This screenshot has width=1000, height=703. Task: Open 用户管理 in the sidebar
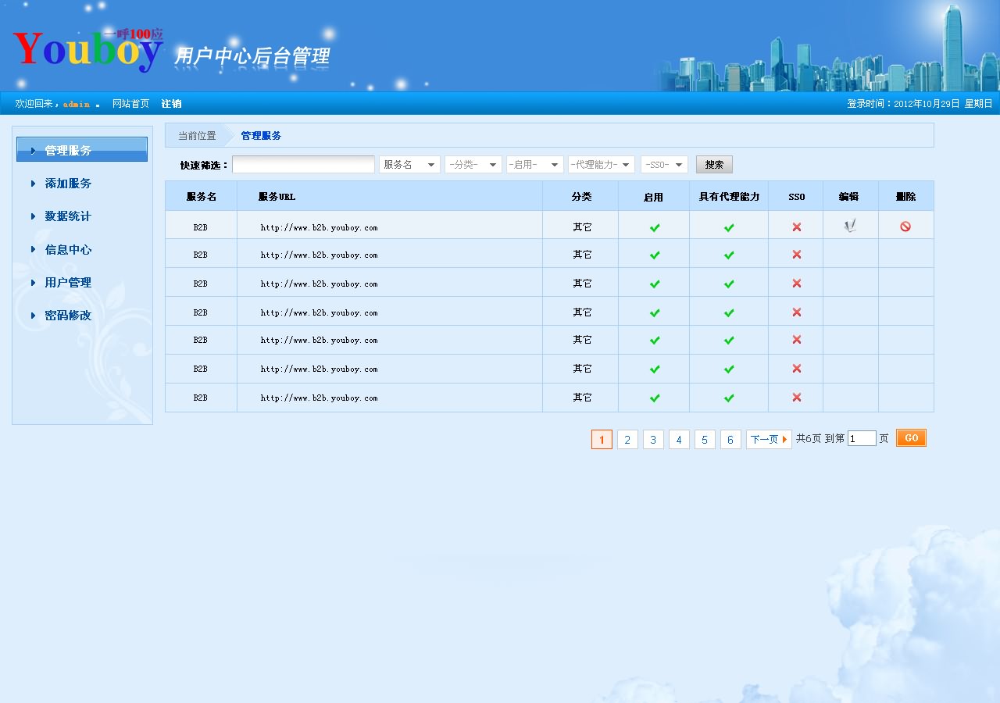(68, 283)
